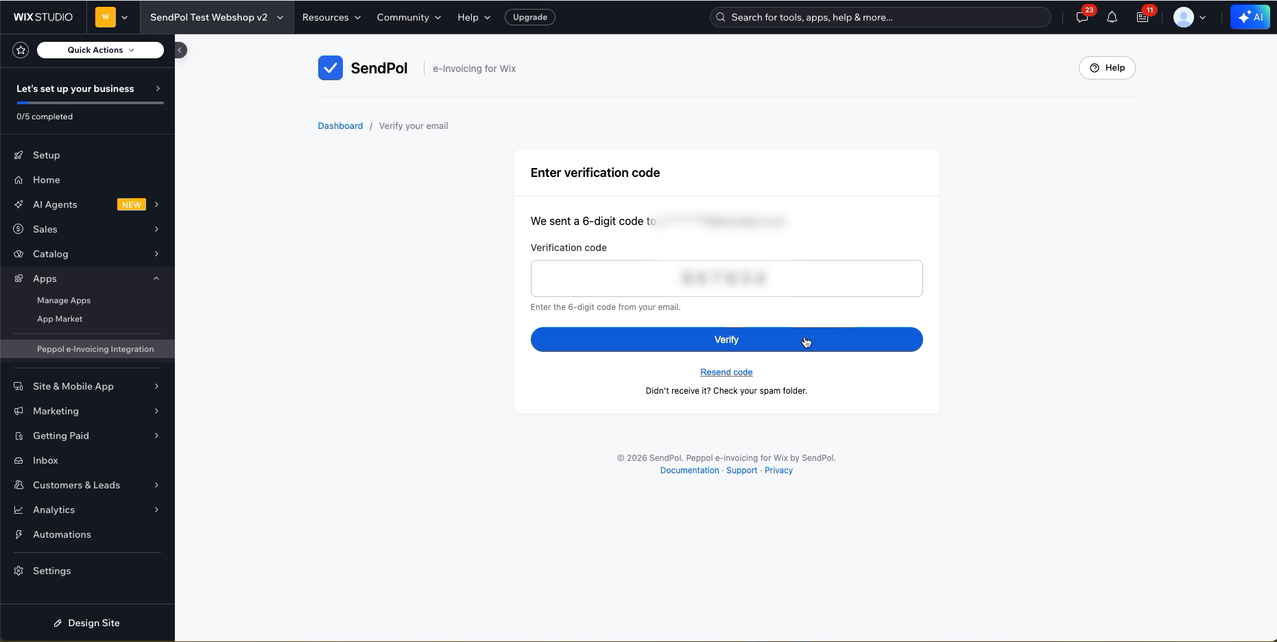Collapse the sidebar with the arrow toggle
This screenshot has width=1277, height=642.
click(x=180, y=50)
